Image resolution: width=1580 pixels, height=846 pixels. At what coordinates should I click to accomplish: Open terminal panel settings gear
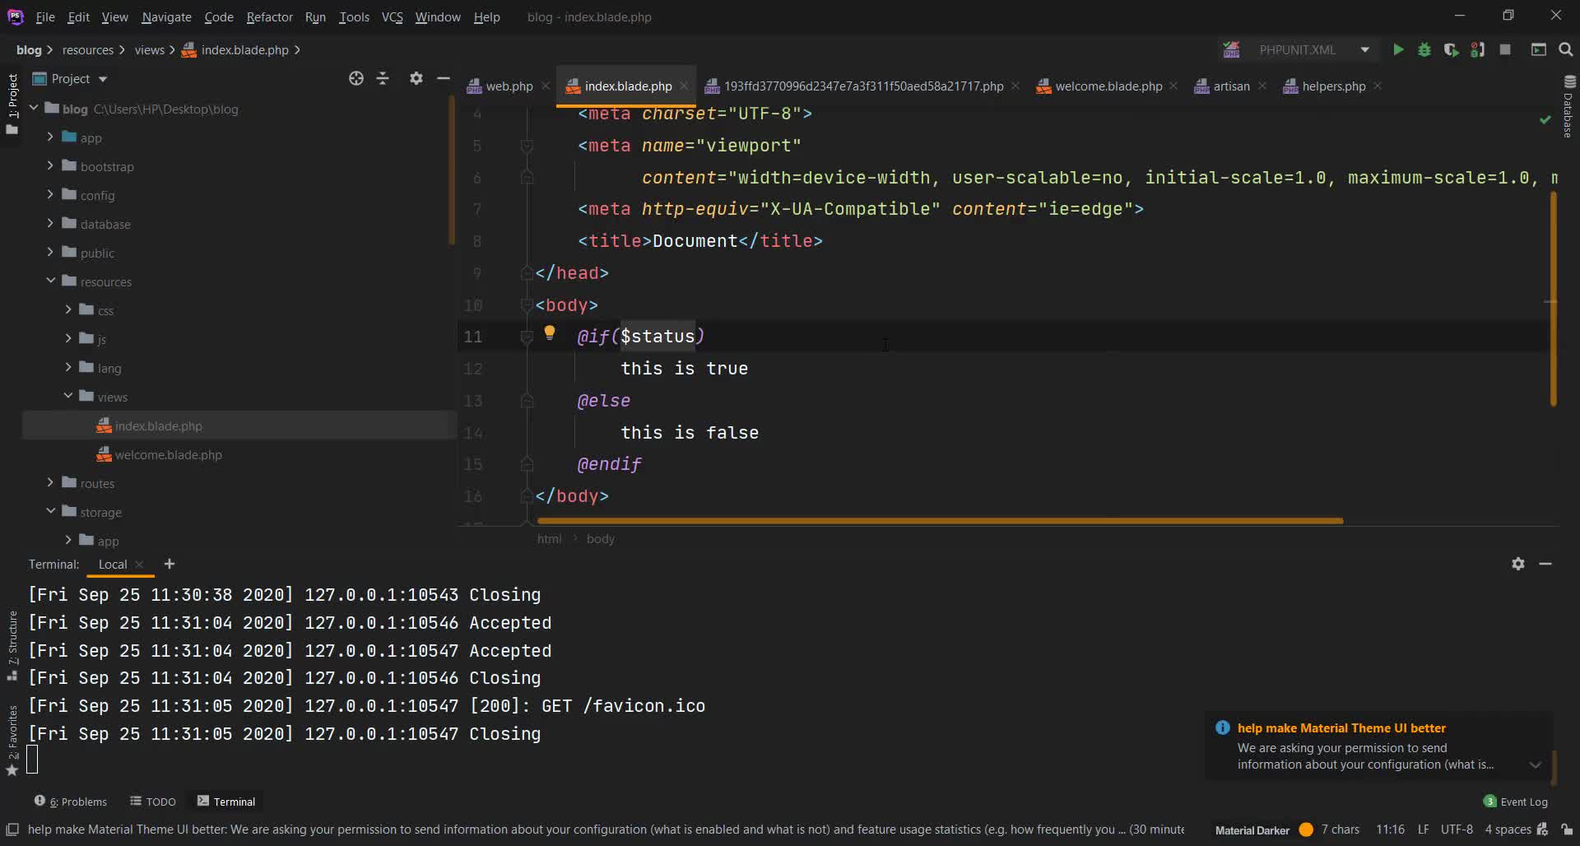(x=1517, y=564)
